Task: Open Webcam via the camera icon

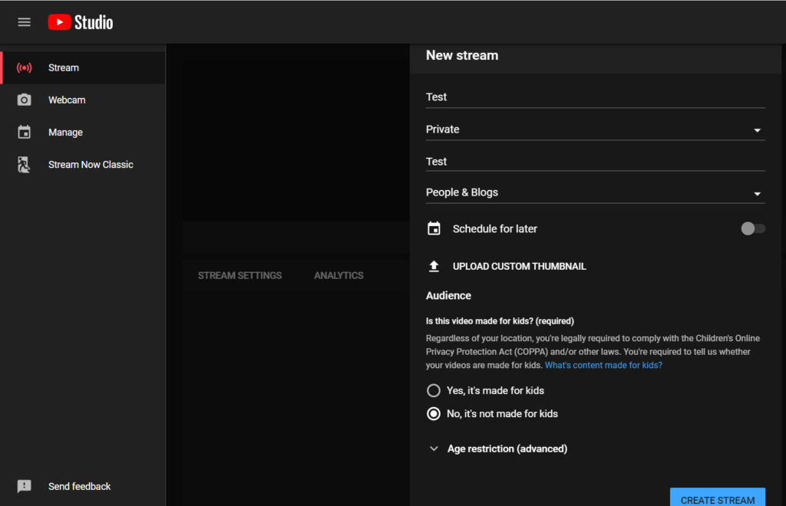Action: (x=25, y=100)
